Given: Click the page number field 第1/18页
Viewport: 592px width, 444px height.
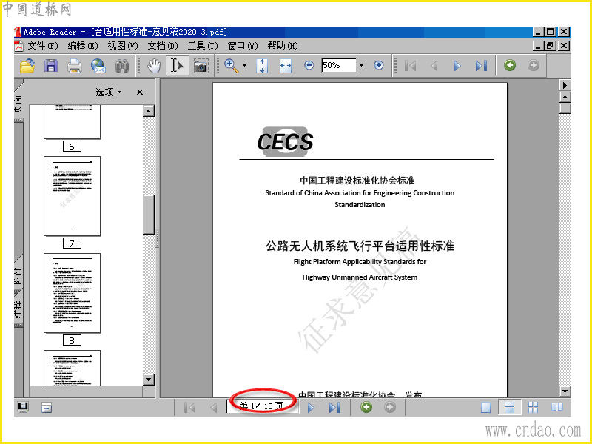Looking at the screenshot, I should pos(263,406).
